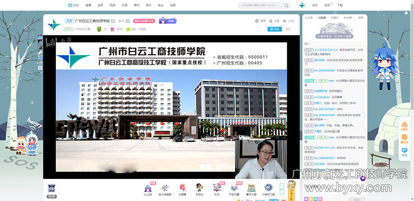Switch to the 粉丝榜 tab
Image resolution: width=414 pixels, height=201 pixels.
[347, 18]
